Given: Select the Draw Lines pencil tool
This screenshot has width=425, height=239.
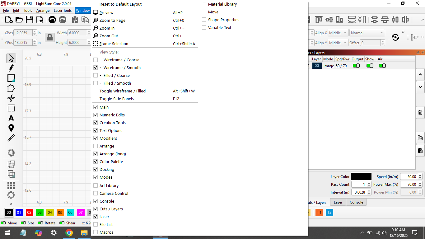Looking at the screenshot, I should (x=11, y=68).
